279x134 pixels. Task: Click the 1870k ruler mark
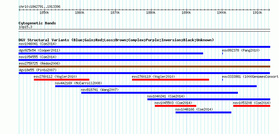tap(115, 13)
